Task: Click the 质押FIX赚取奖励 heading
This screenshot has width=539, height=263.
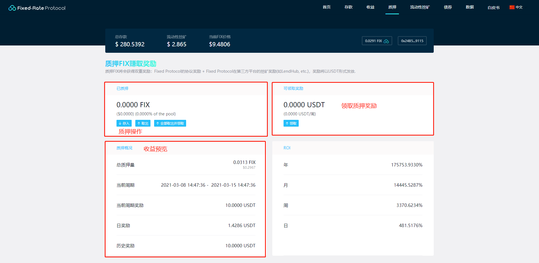Action: pyautogui.click(x=131, y=64)
